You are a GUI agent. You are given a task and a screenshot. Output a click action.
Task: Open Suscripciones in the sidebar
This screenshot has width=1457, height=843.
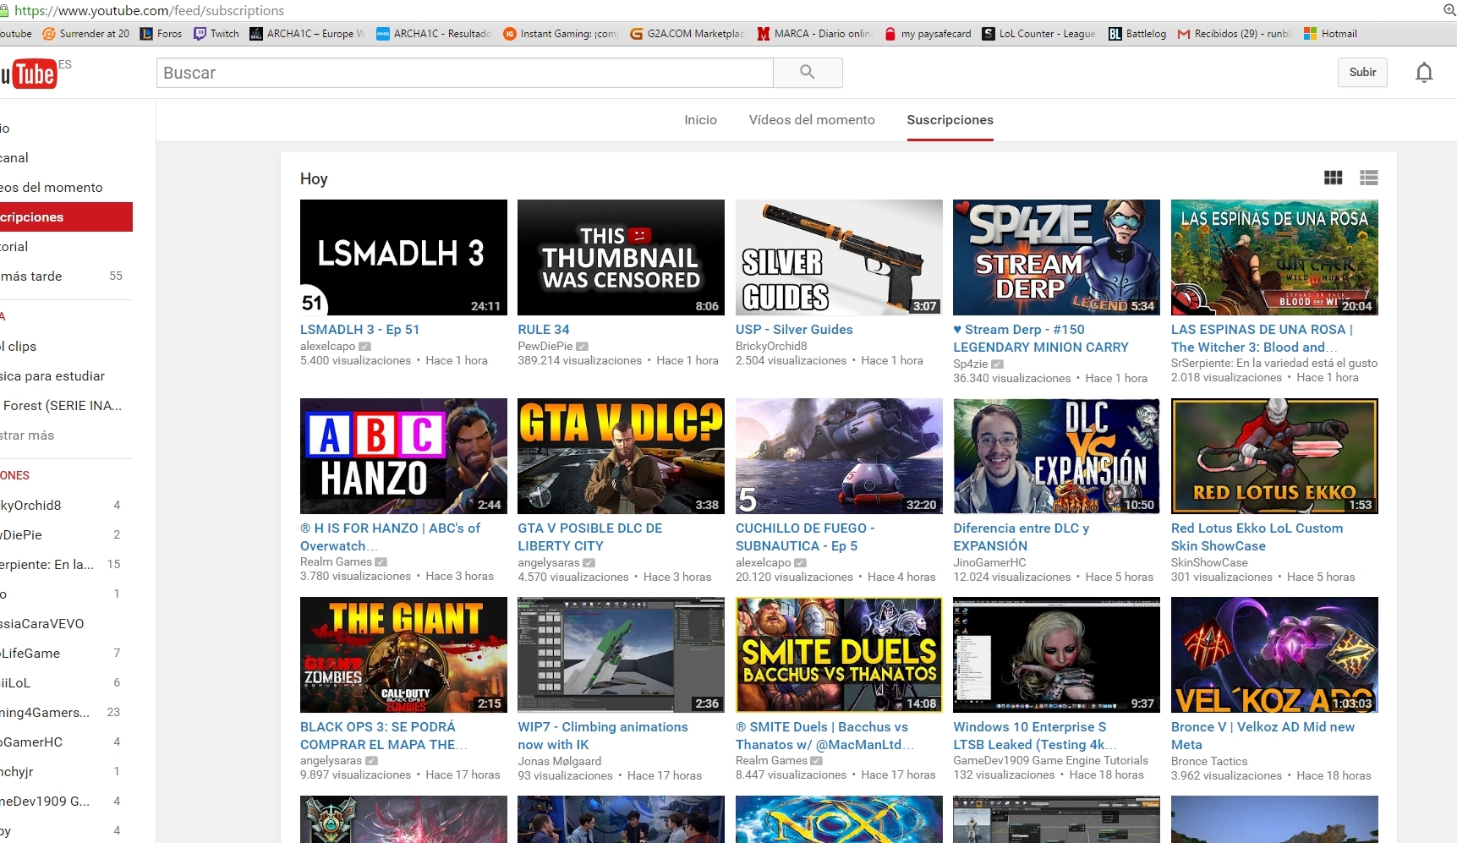66,217
